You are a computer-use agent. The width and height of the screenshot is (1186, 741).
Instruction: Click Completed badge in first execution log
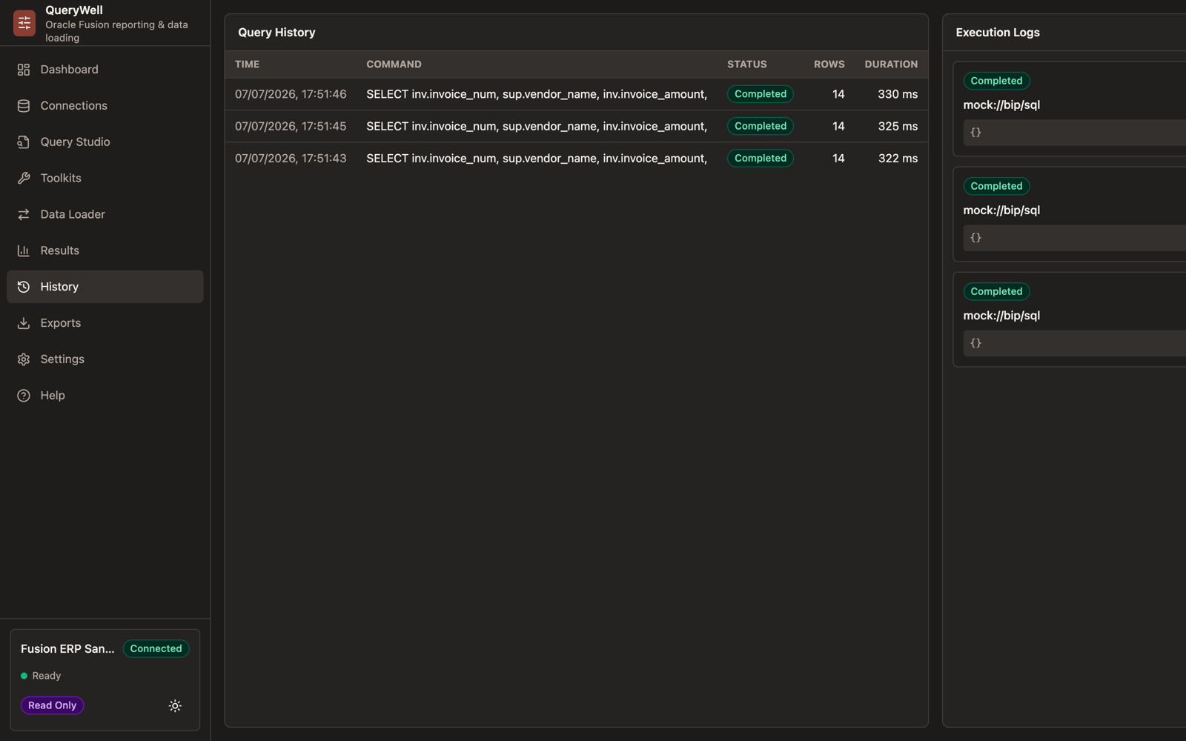[996, 81]
